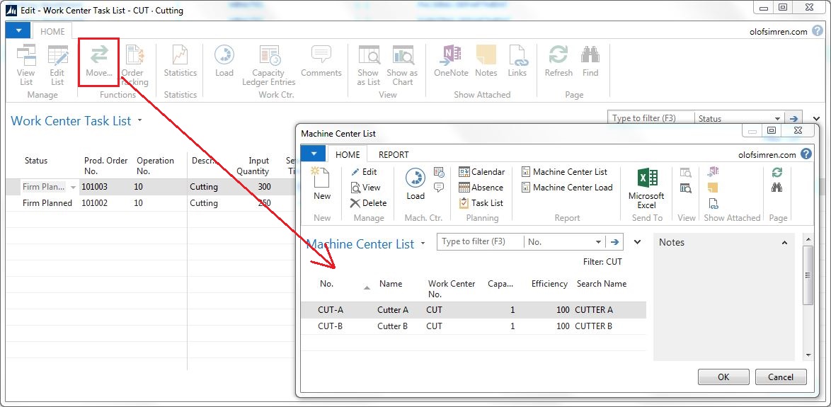Click New in Machine Center List ribbon
The height and width of the screenshot is (407, 831).
coord(321,183)
